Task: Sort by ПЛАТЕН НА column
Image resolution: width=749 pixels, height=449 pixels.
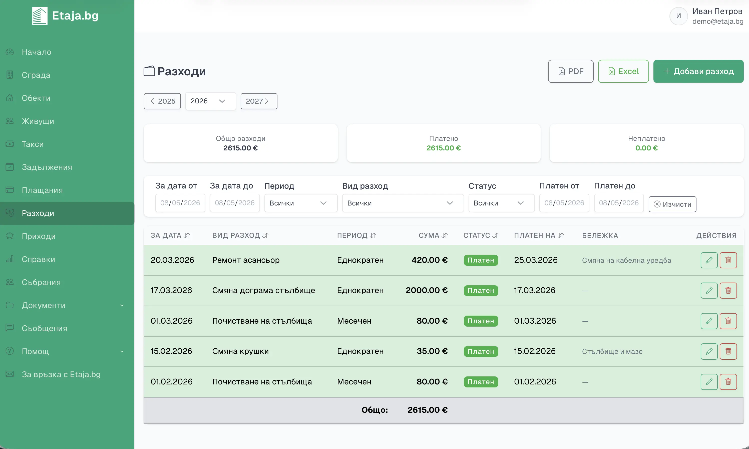Action: click(560, 236)
